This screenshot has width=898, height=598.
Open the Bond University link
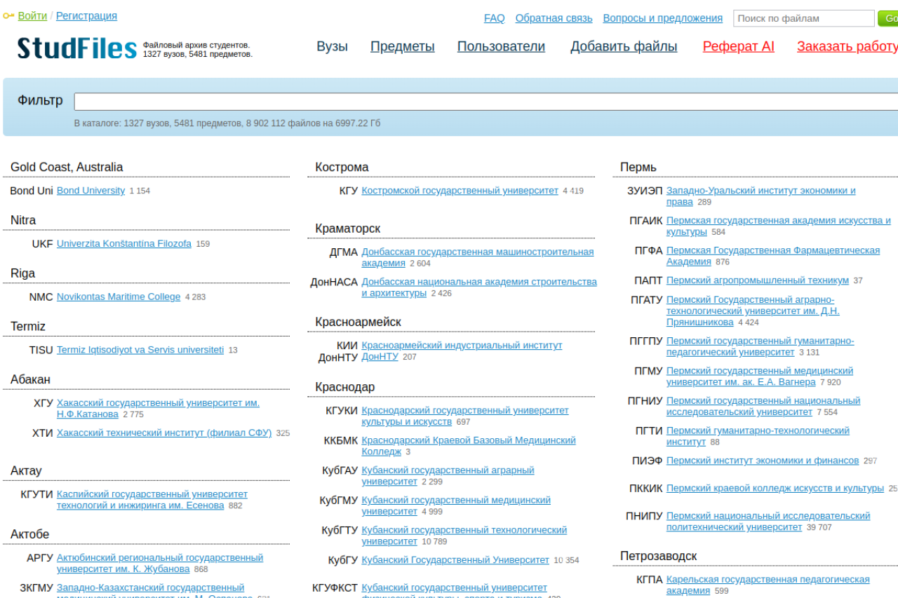91,191
